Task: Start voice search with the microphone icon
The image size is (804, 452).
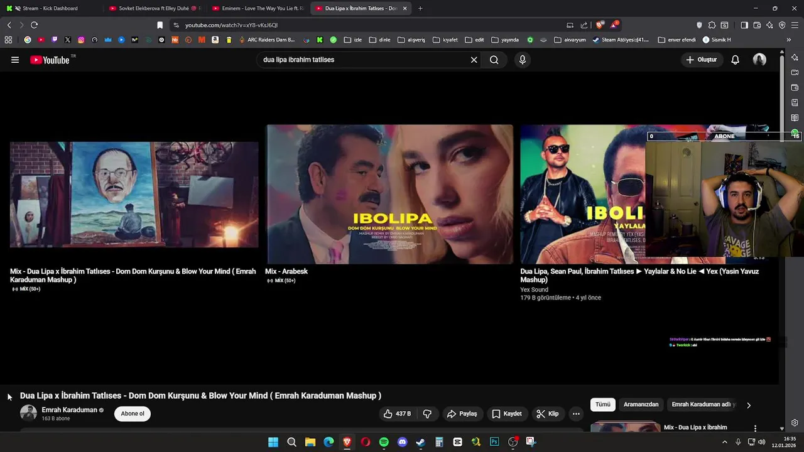Action: point(522,60)
